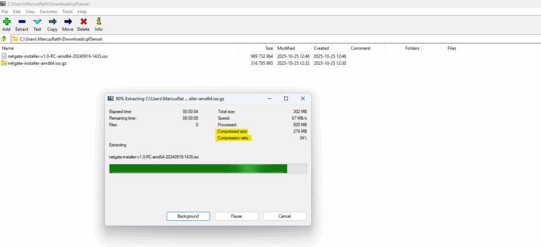This screenshot has height=247, width=541.
Task: Maximize the extracting dialog
Action: coord(286,99)
